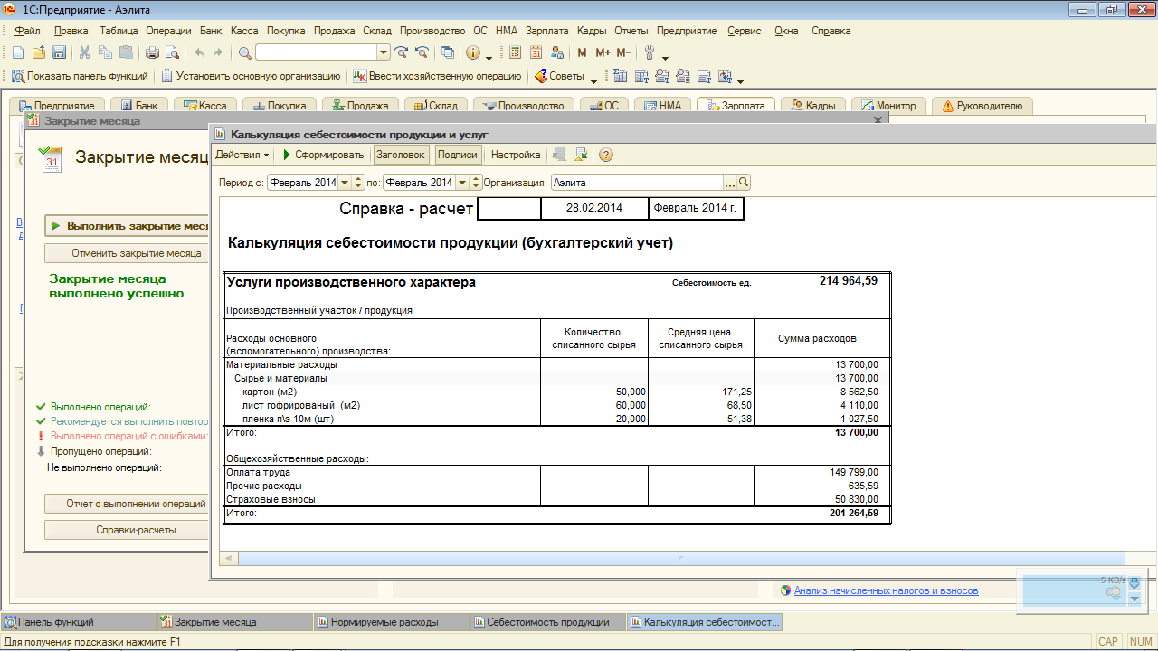
Task: Click the Сформировать button
Action: (x=322, y=155)
